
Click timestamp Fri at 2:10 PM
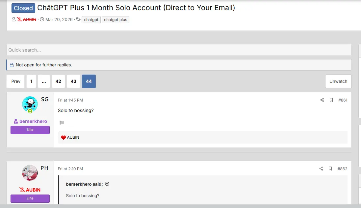pyautogui.click(x=70, y=169)
